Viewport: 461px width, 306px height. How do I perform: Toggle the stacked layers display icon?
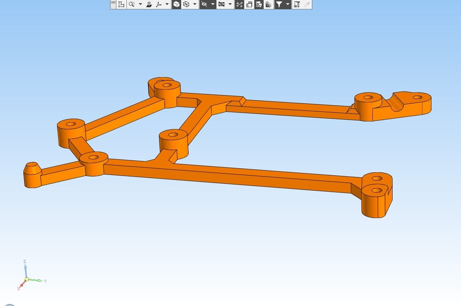tap(268, 4)
